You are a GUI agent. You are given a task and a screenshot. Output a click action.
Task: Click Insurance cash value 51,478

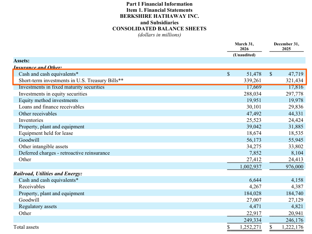point(254,74)
